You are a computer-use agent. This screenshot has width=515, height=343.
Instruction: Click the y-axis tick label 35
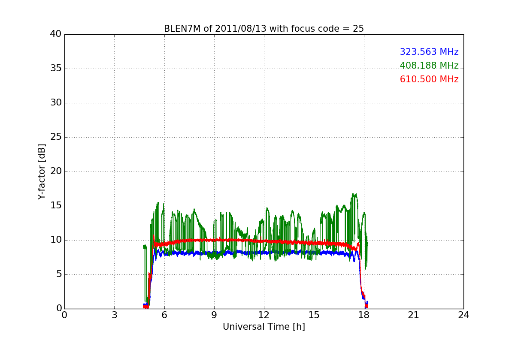pyautogui.click(x=56, y=69)
